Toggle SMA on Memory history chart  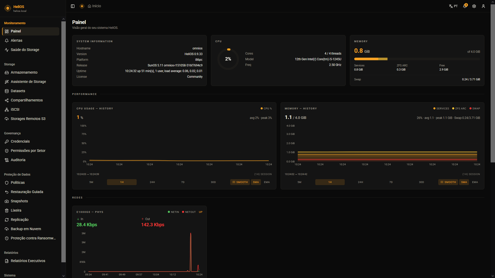click(x=464, y=182)
